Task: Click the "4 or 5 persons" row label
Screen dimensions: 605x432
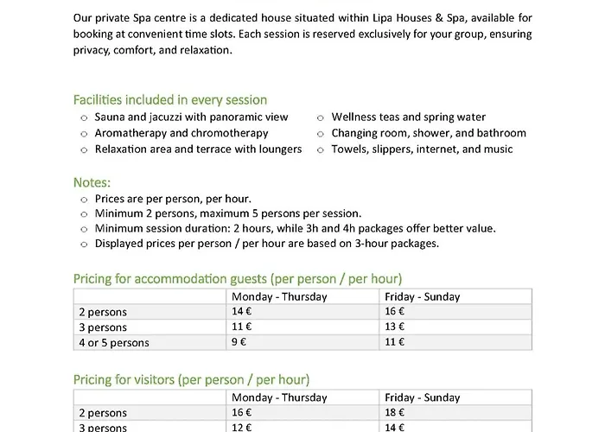Action: tap(113, 342)
